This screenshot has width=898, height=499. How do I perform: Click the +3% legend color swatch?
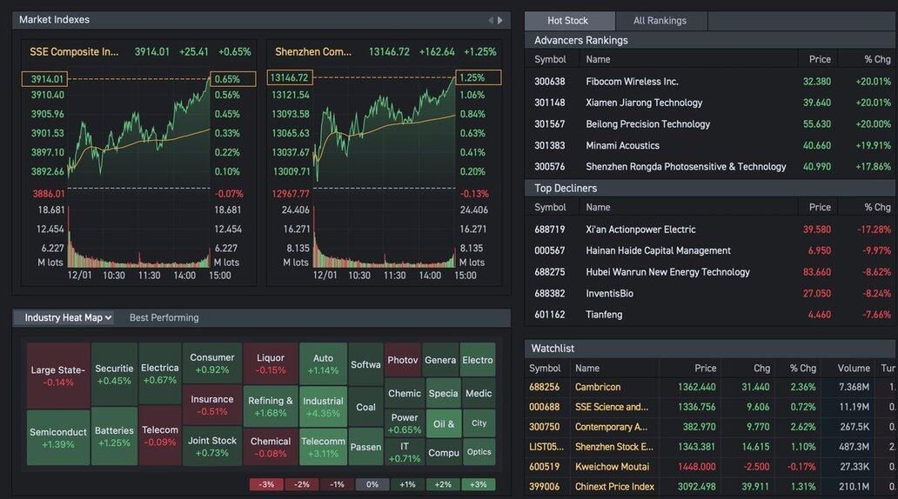478,484
